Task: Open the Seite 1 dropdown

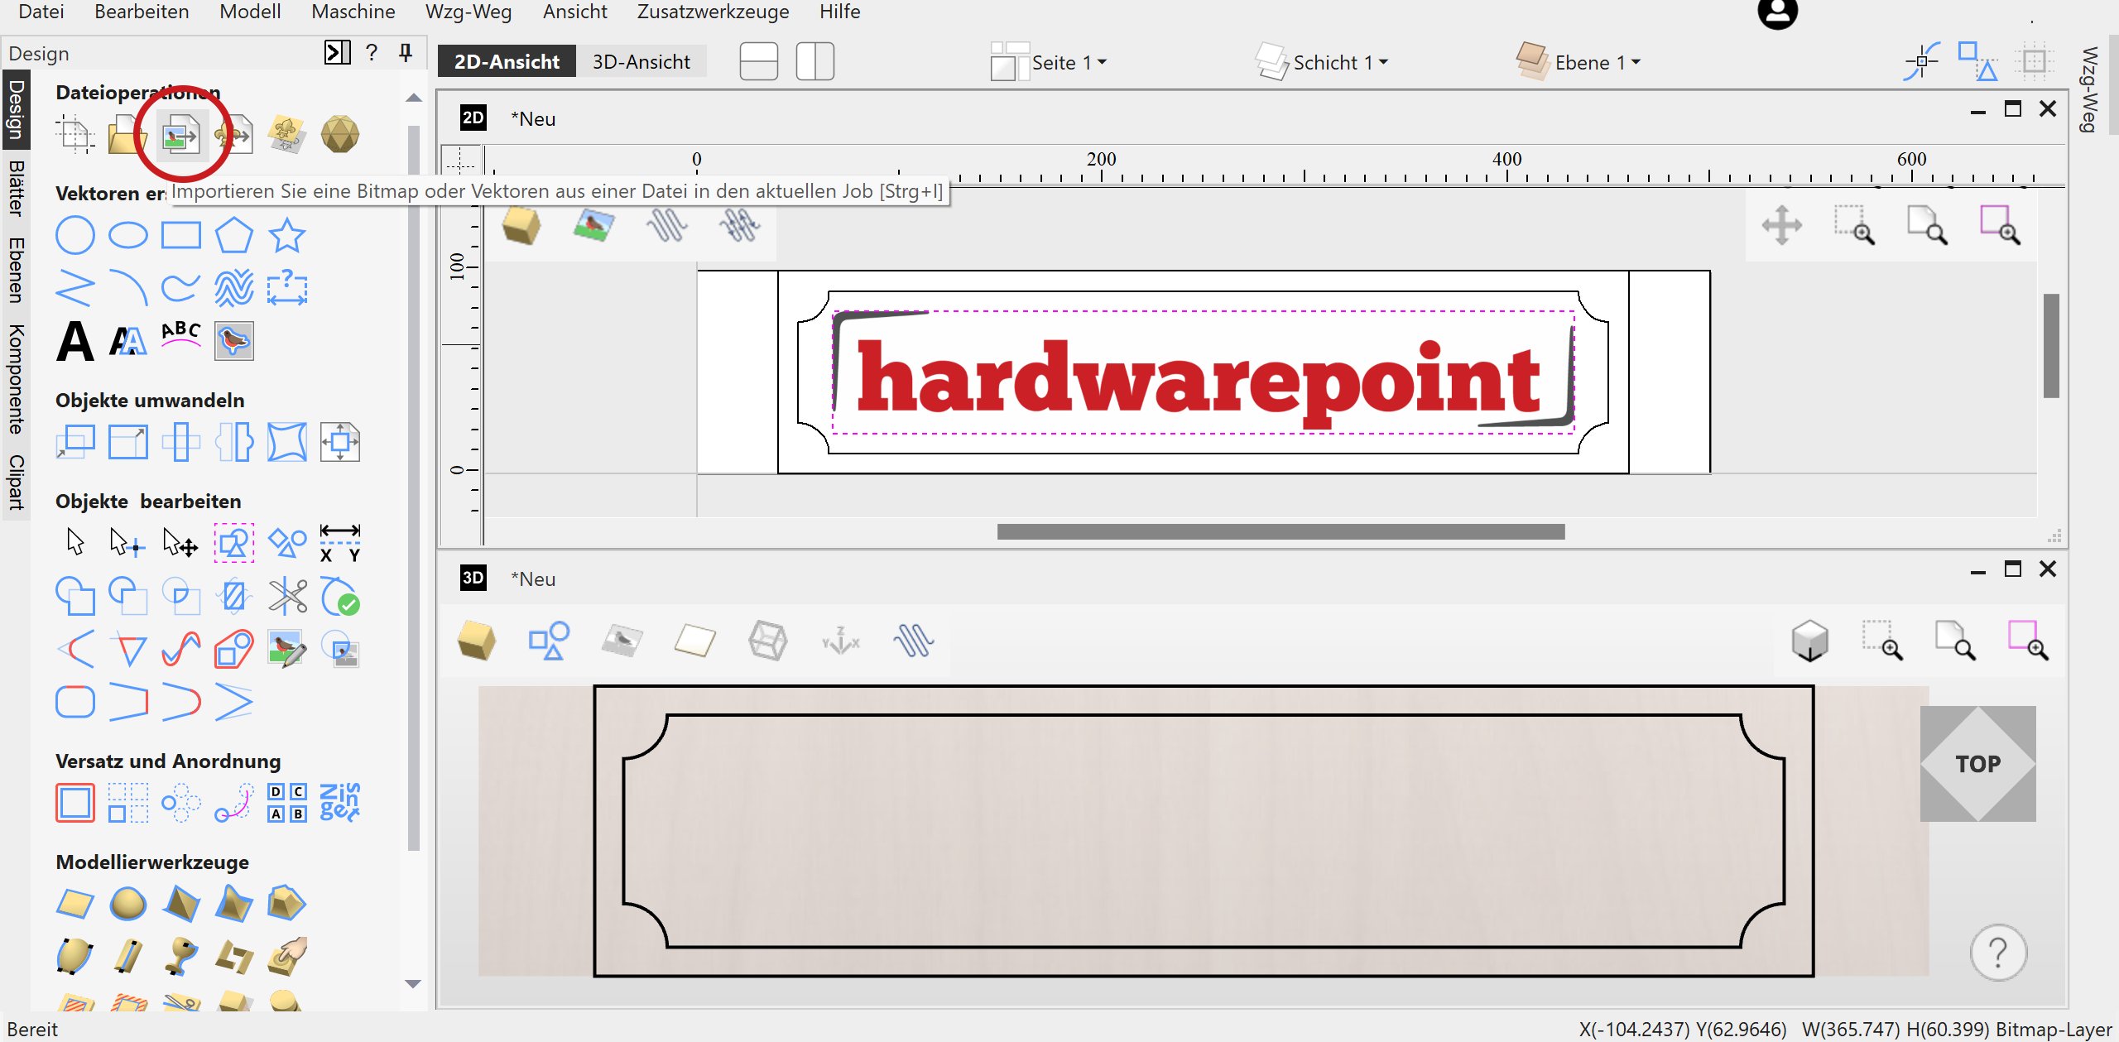Action: point(1050,62)
